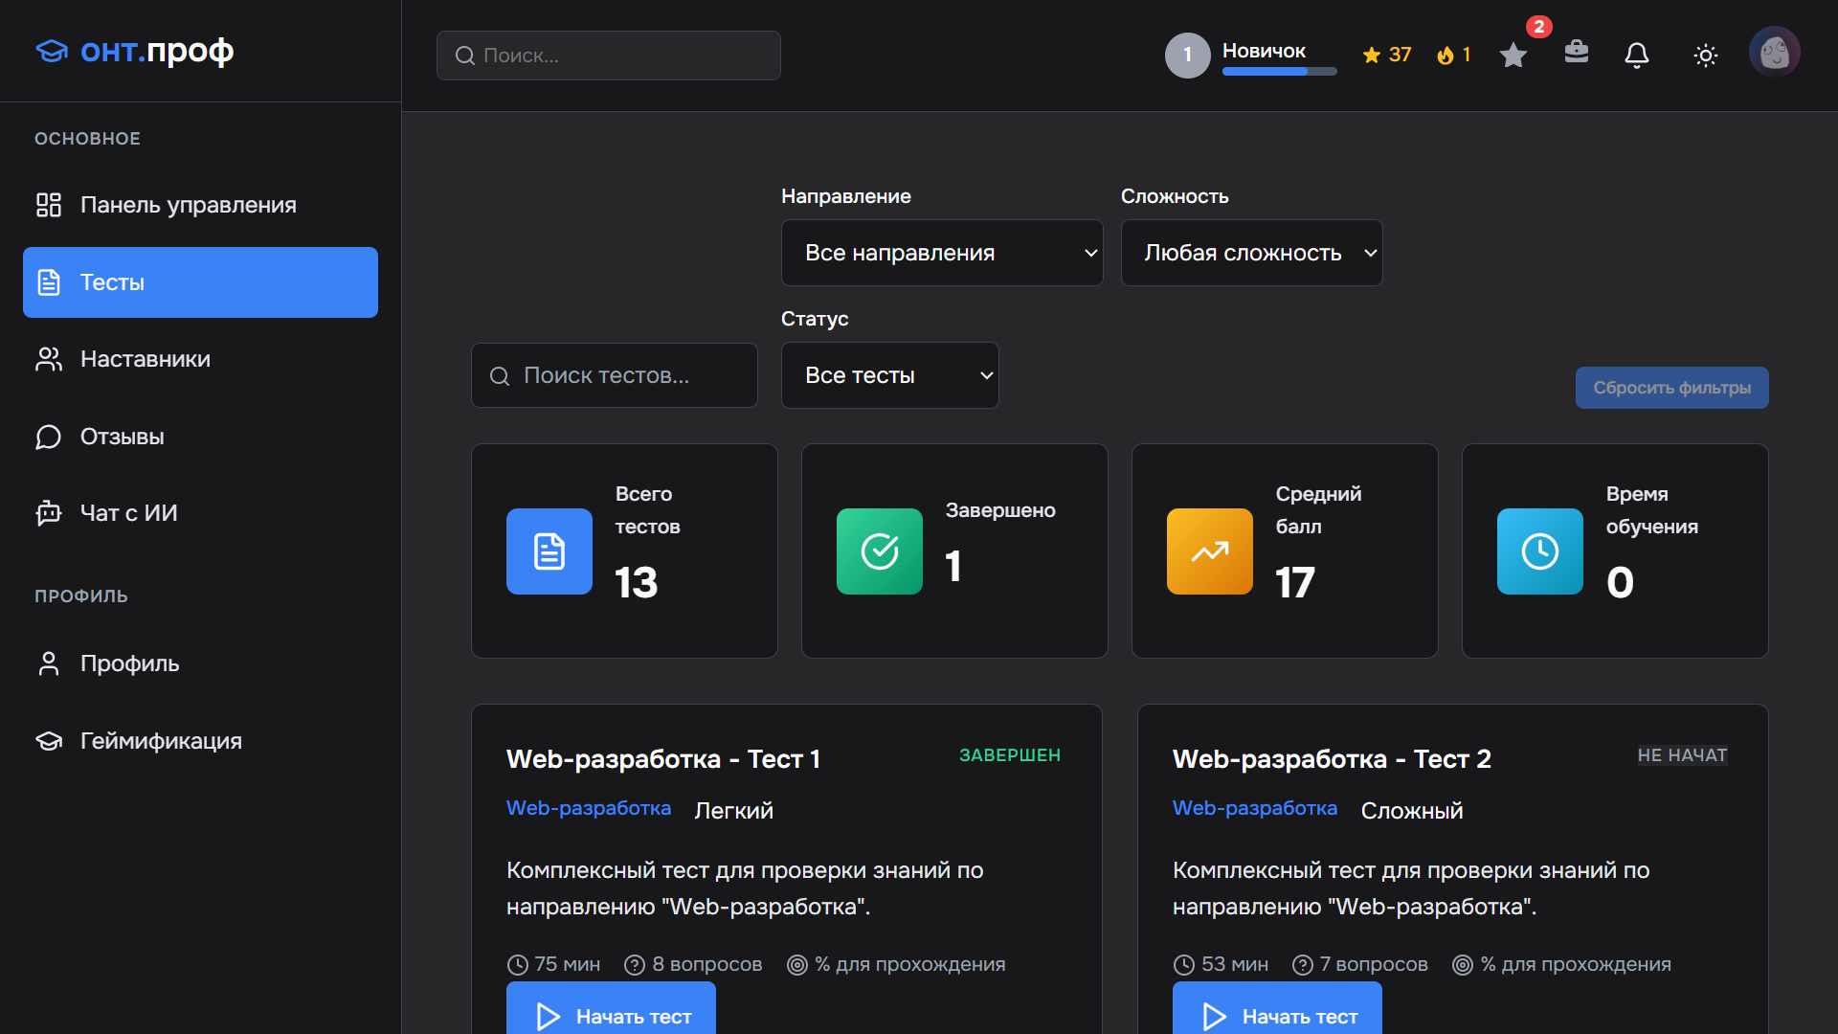Viewport: 1838px width, 1034px height.
Task: Toggle light theme with sun icon
Action: coord(1705,56)
